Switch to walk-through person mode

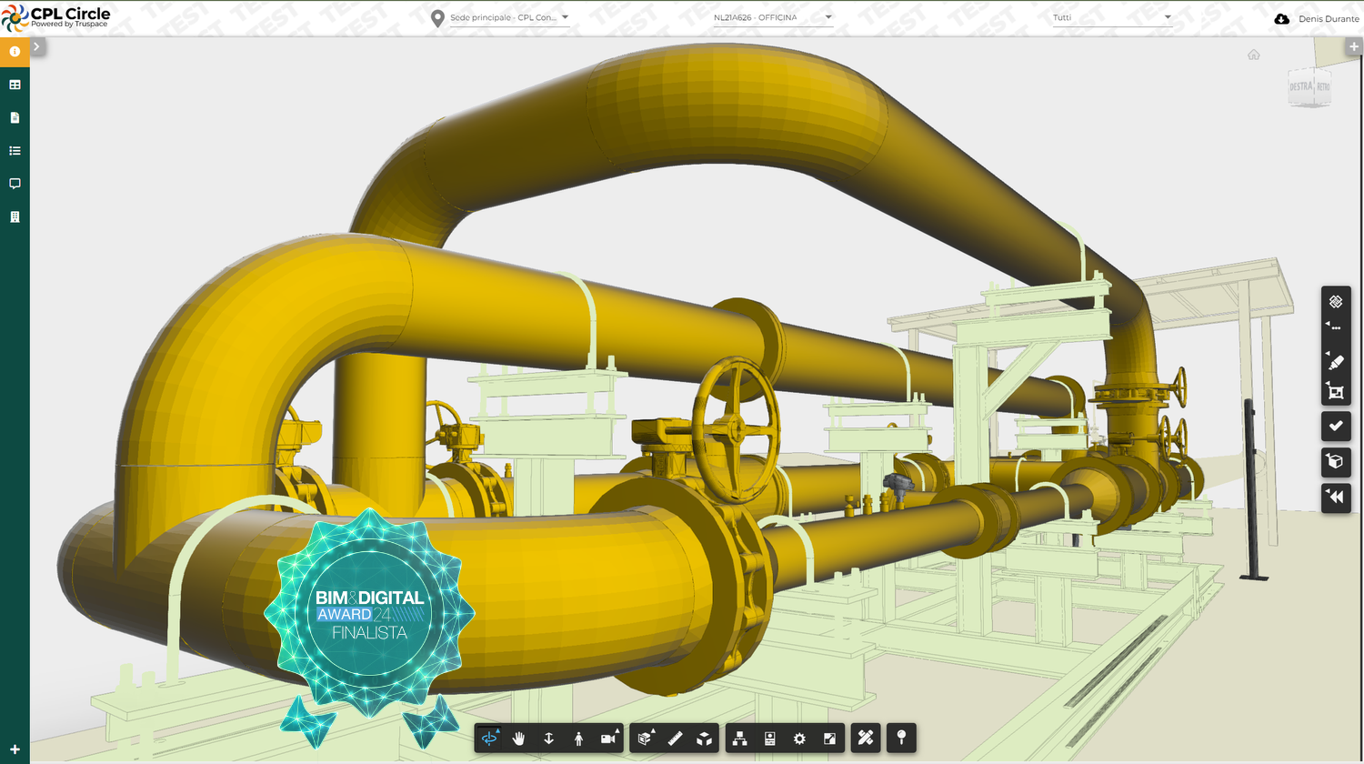click(578, 738)
